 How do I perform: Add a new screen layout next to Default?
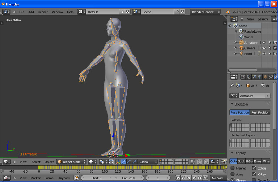[122, 12]
